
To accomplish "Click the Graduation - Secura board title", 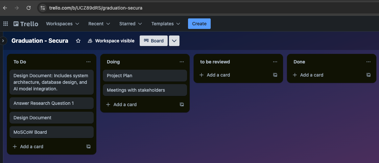I will [x=40, y=41].
